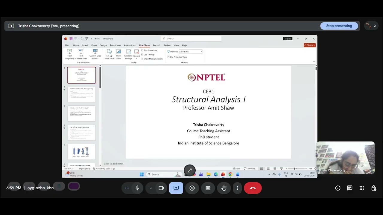Toggle Play Narrations checkbox
The width and height of the screenshot is (383, 215).
(x=142, y=50)
